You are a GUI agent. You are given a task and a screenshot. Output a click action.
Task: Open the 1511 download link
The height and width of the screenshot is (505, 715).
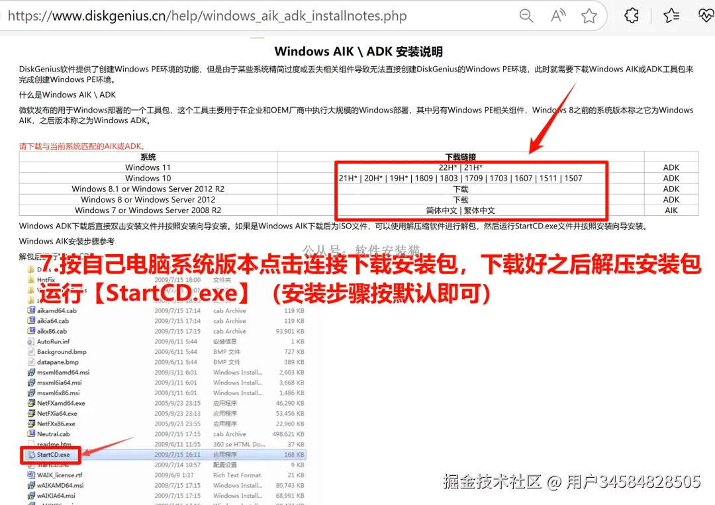tap(549, 178)
